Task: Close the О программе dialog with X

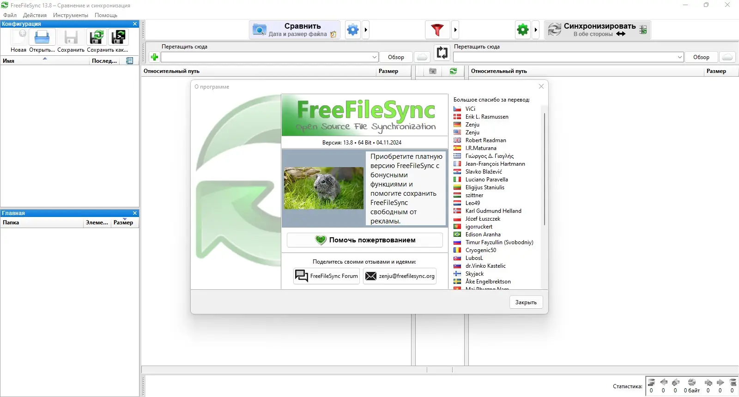Action: point(541,86)
